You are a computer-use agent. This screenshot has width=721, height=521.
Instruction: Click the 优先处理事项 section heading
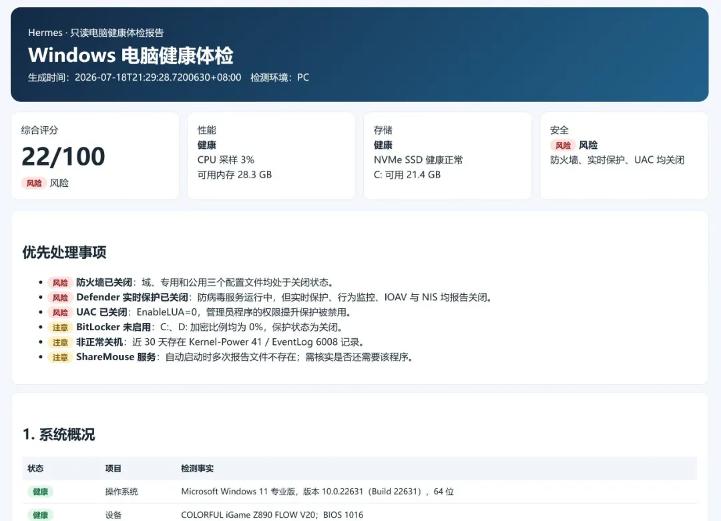(x=64, y=252)
